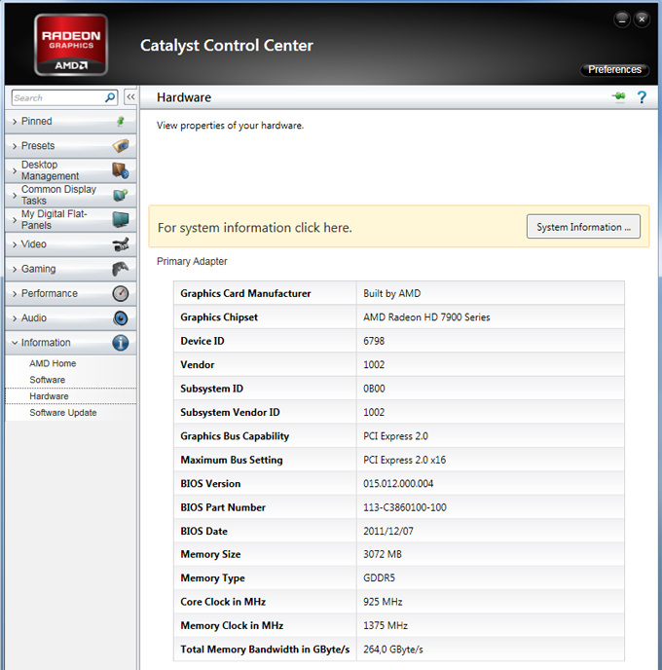Click the Audio speaker icon
The image size is (662, 670).
(121, 318)
